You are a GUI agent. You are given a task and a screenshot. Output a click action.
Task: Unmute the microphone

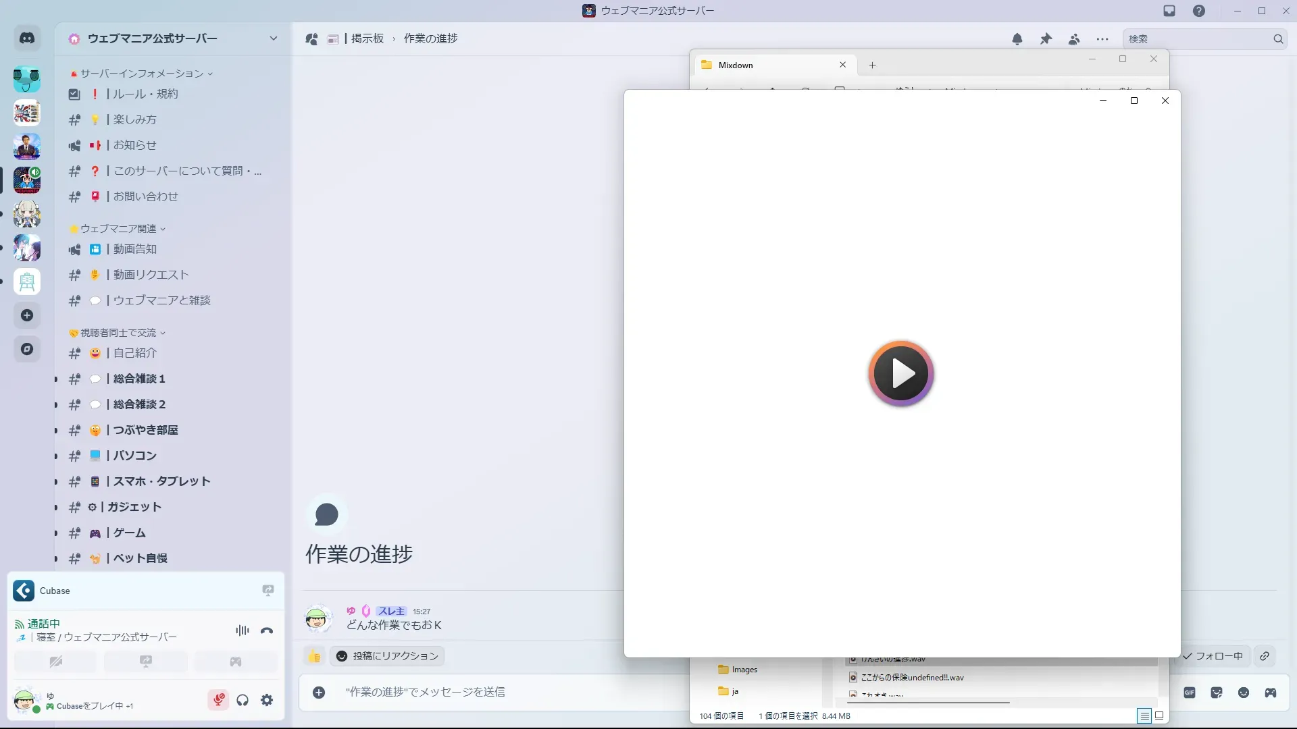pyautogui.click(x=218, y=700)
